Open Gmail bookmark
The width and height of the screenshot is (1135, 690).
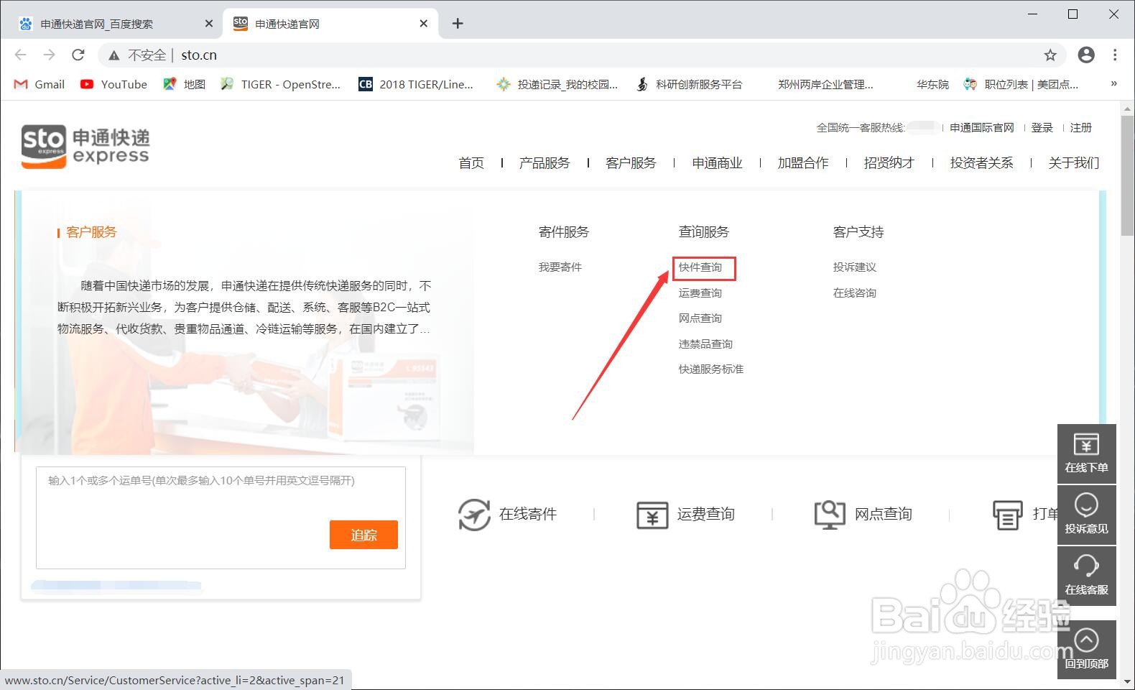(x=40, y=84)
